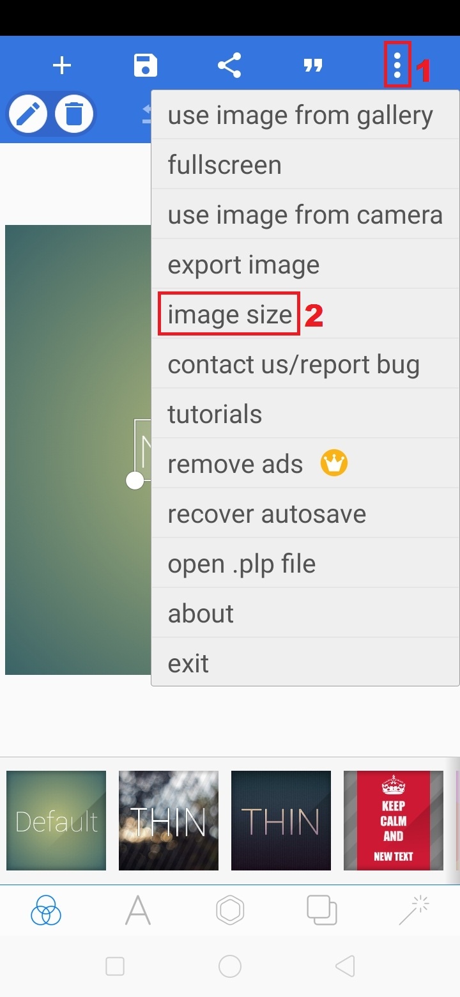Select the magic wand effects tab
This screenshot has width=460, height=997.
[x=414, y=910]
